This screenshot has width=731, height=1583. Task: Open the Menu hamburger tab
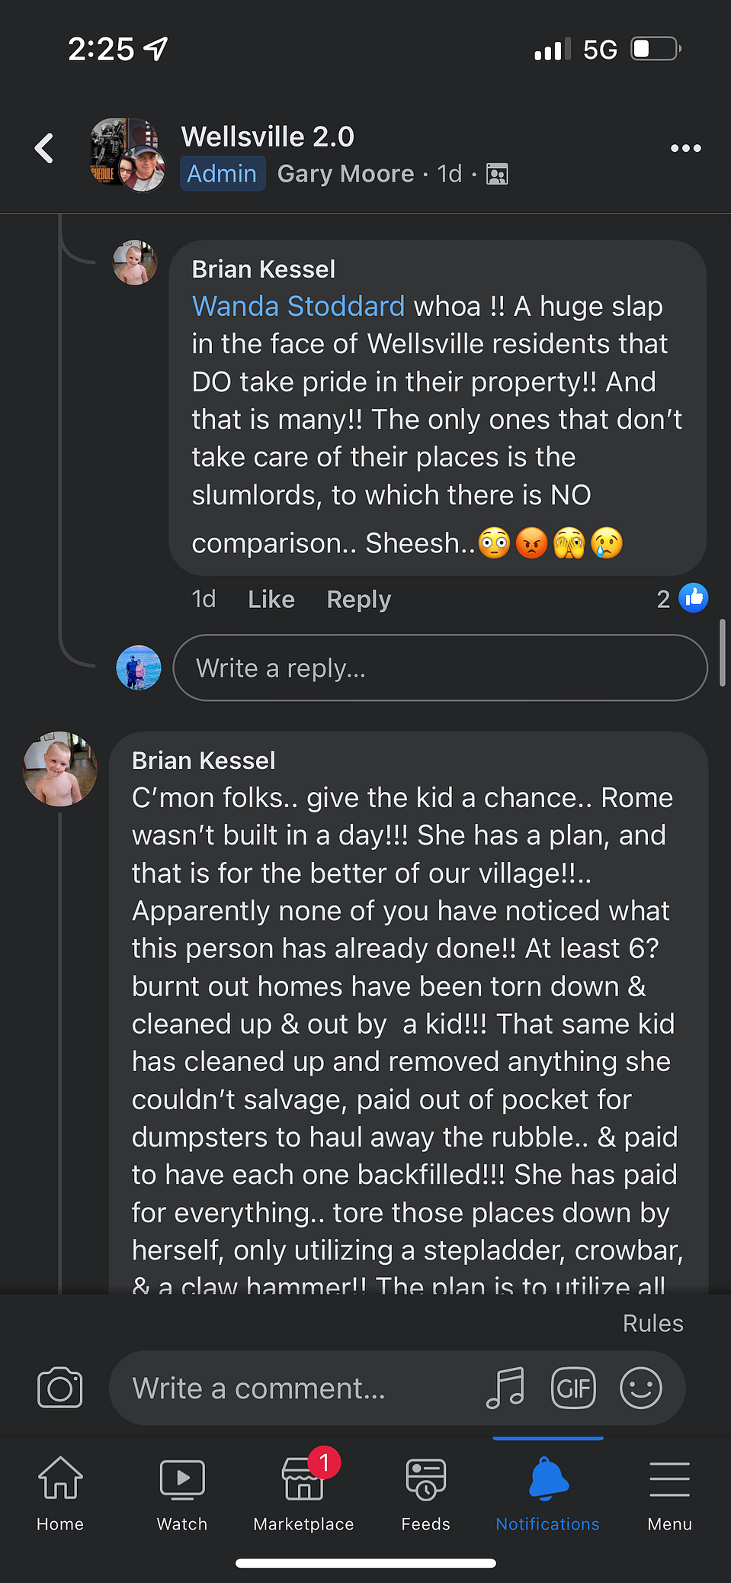coord(670,1491)
